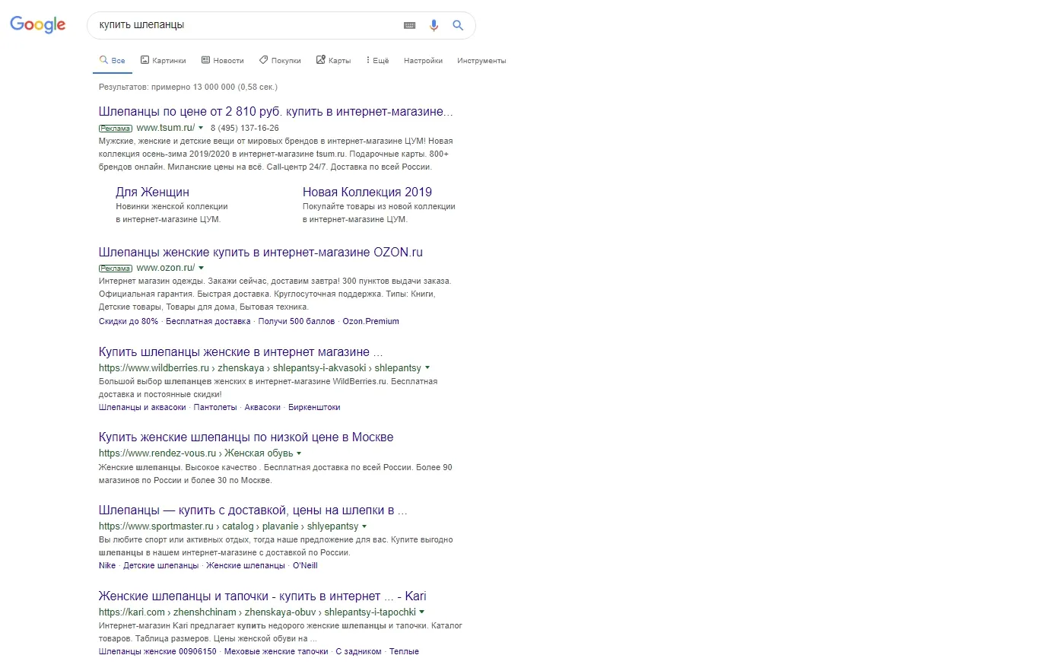Open the Sportmaster result headline
The height and width of the screenshot is (671, 1042).
pyautogui.click(x=253, y=510)
